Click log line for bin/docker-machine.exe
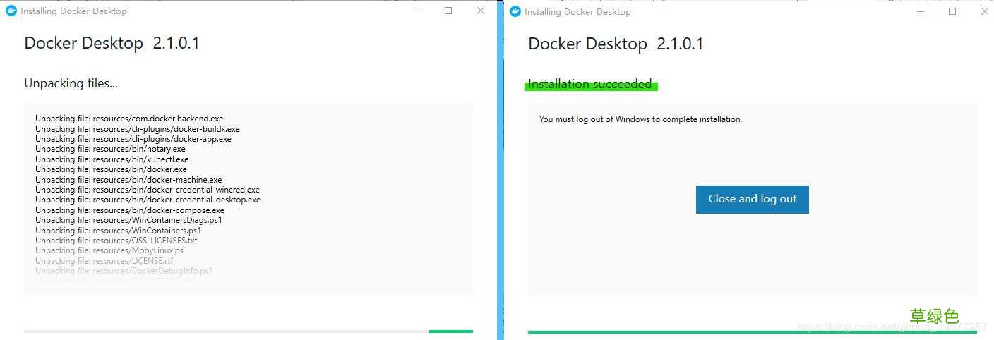This screenshot has height=340, width=994. [128, 180]
